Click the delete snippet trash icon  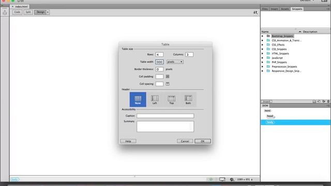click(328, 101)
